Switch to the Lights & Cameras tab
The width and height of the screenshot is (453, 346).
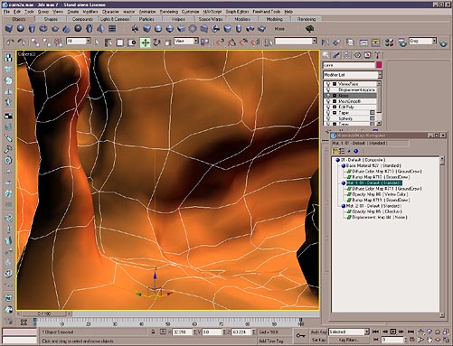115,19
